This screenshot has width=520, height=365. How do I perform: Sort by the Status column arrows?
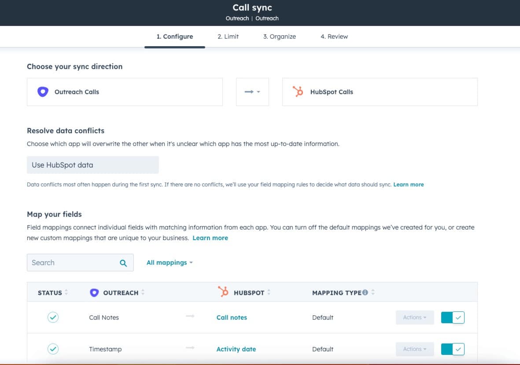tap(66, 293)
